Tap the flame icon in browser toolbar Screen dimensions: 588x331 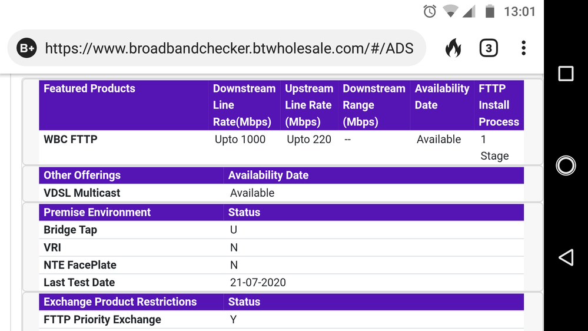453,48
